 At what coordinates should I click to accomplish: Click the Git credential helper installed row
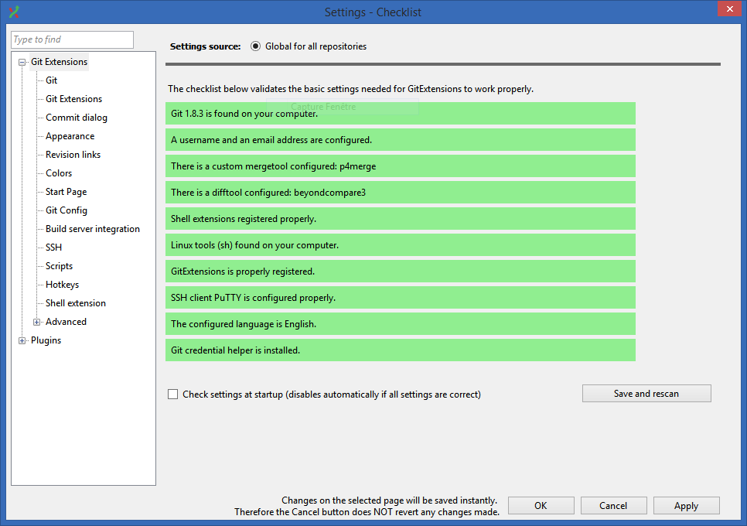point(401,350)
